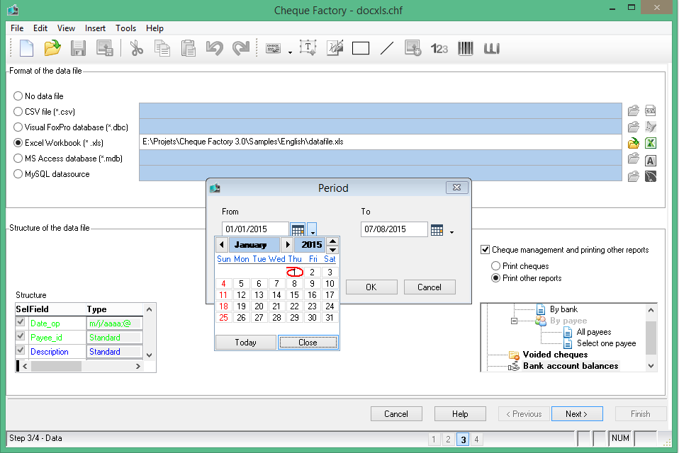Toggle Cheque management and printing other reports checkbox

click(486, 249)
